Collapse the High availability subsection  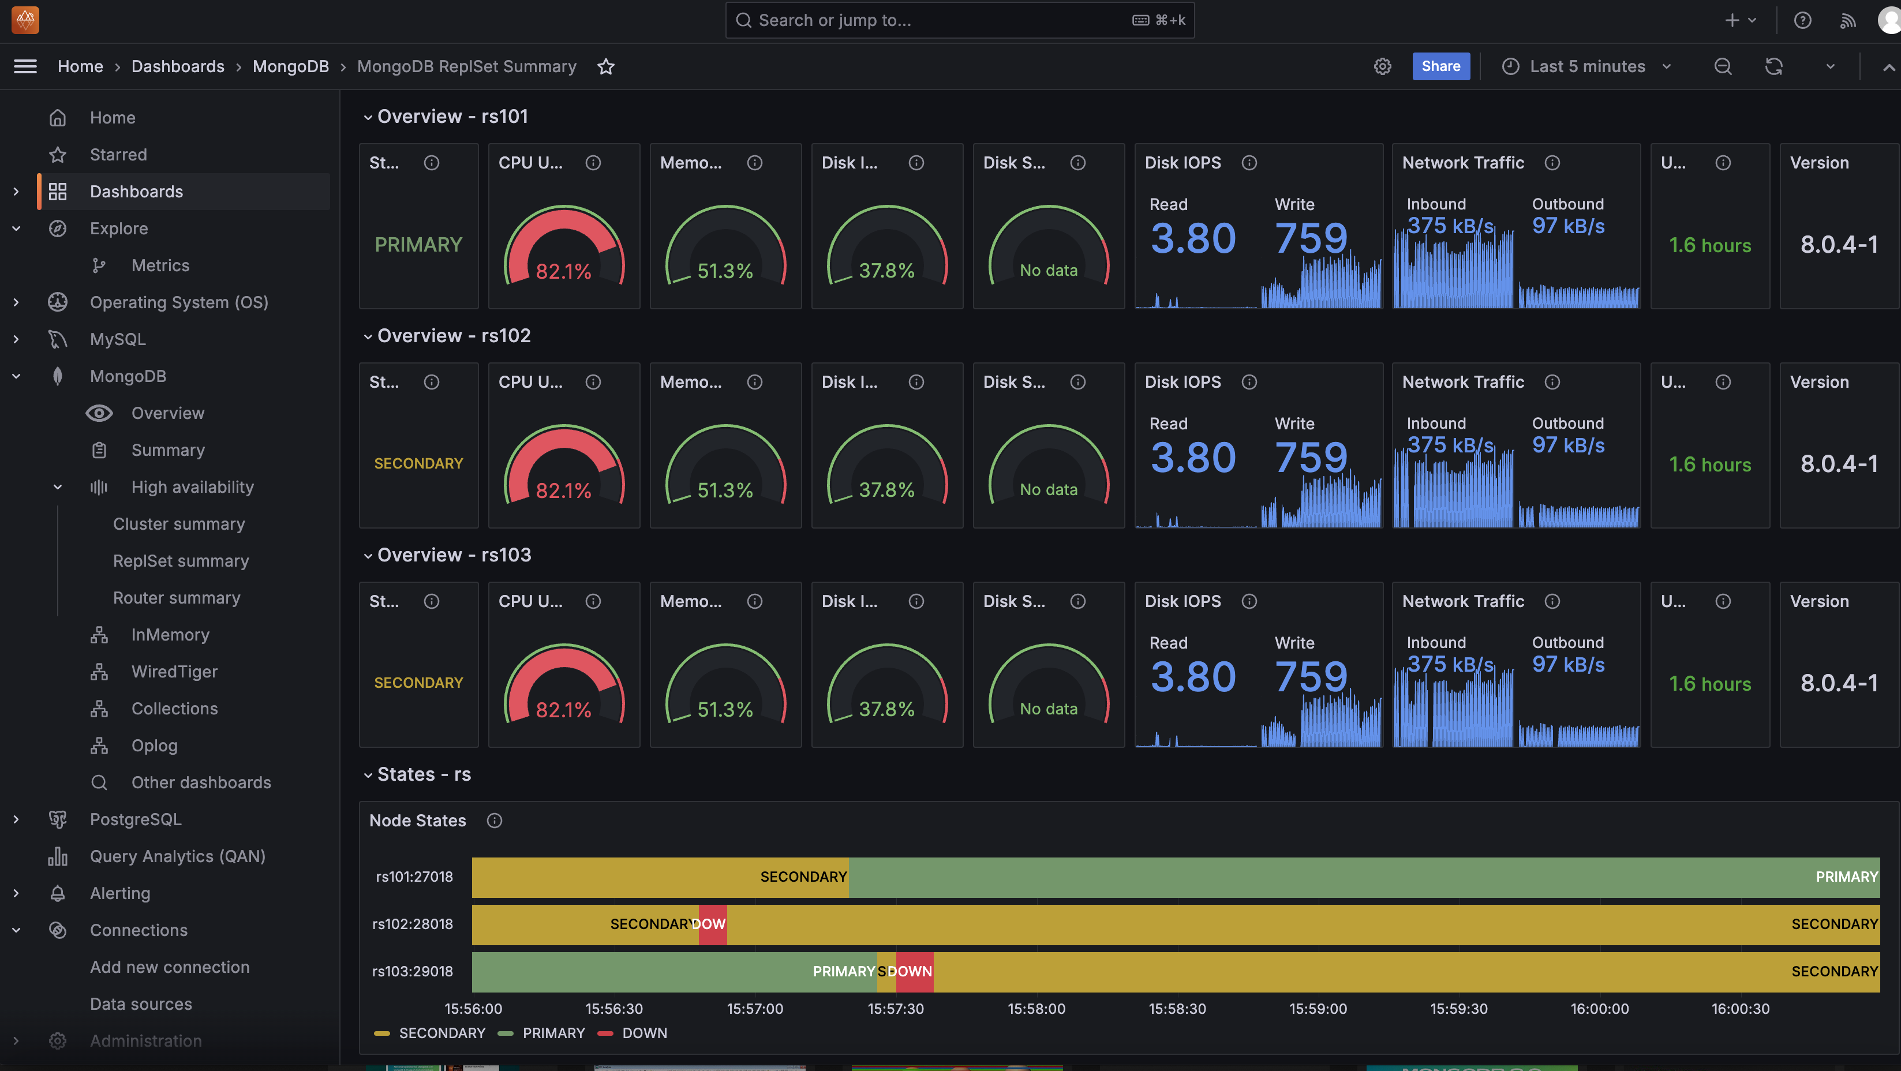58,486
